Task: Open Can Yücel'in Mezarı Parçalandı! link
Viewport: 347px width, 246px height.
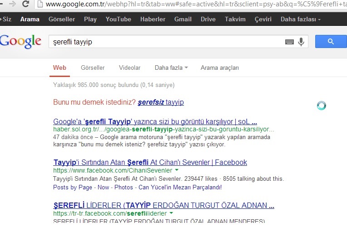Action: [x=180, y=187]
